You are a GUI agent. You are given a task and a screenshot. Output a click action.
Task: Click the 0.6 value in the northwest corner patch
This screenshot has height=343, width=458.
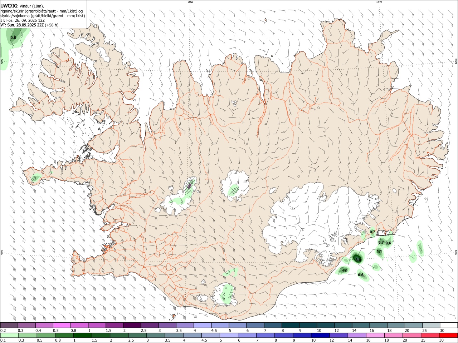click(13, 38)
